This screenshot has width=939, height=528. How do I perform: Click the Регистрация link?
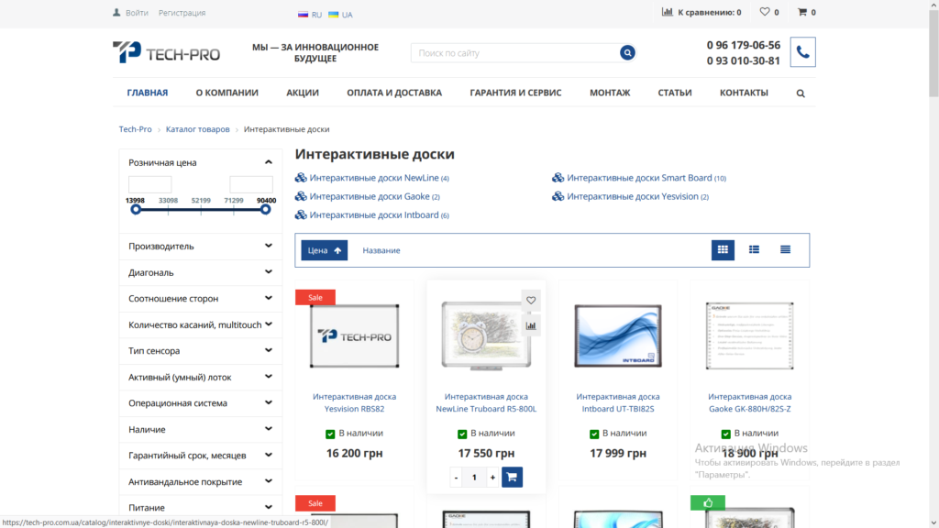point(182,13)
